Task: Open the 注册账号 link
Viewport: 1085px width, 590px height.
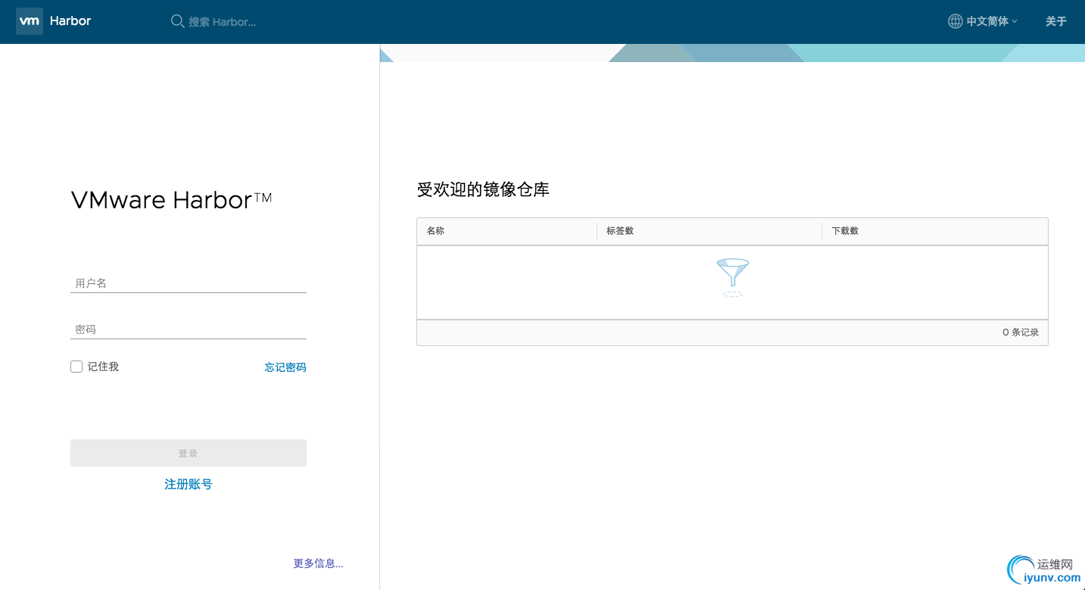Action: [189, 484]
